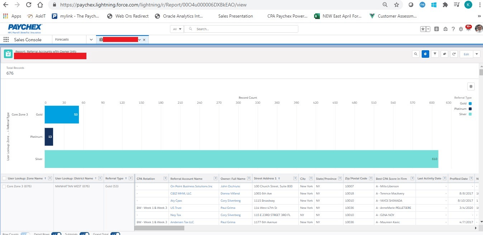
Task: Click the Silver legend color swatch
Action: 470,114
